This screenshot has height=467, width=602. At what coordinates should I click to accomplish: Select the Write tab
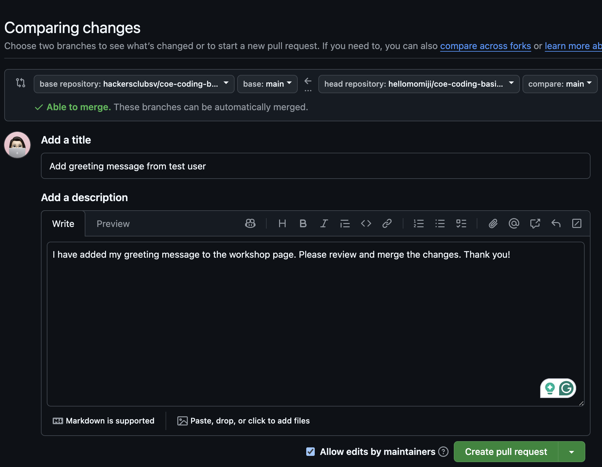pyautogui.click(x=63, y=223)
